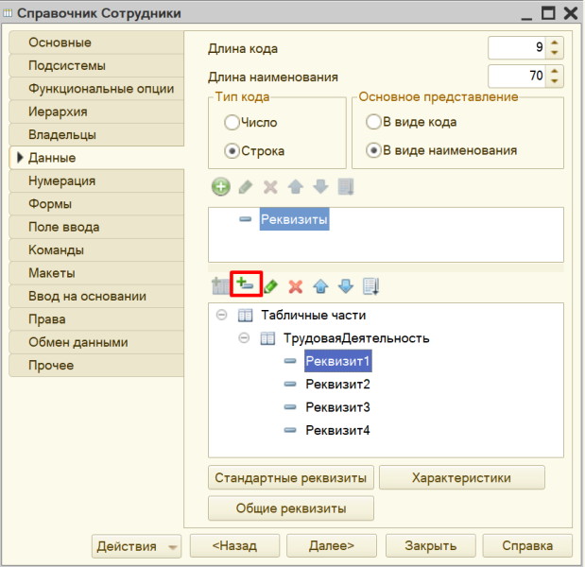Collapse the Табличные части tree node
The height and width of the screenshot is (567, 585).
[222, 316]
